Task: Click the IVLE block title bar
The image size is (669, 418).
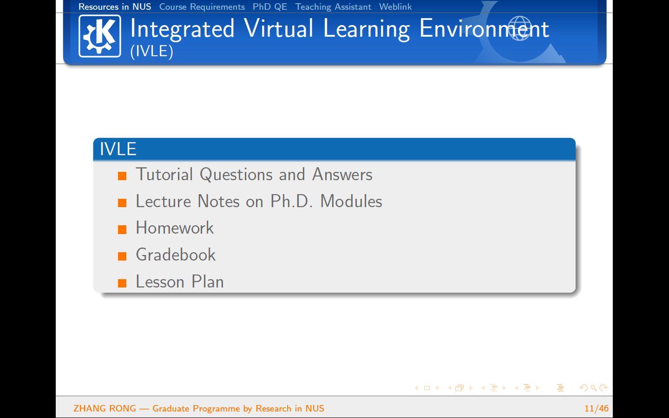Action: coord(334,149)
